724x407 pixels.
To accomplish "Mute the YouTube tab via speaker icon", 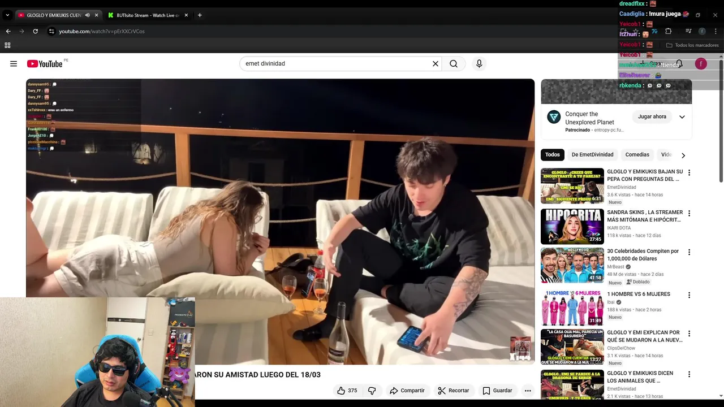I will click(x=87, y=15).
